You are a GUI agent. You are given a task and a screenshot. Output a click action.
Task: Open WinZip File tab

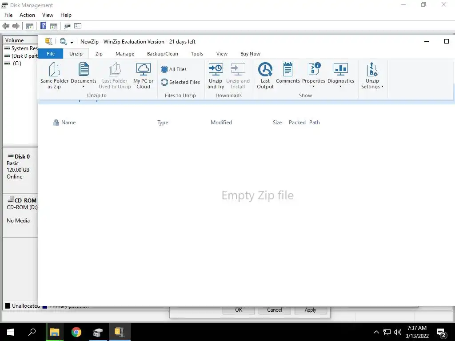51,54
